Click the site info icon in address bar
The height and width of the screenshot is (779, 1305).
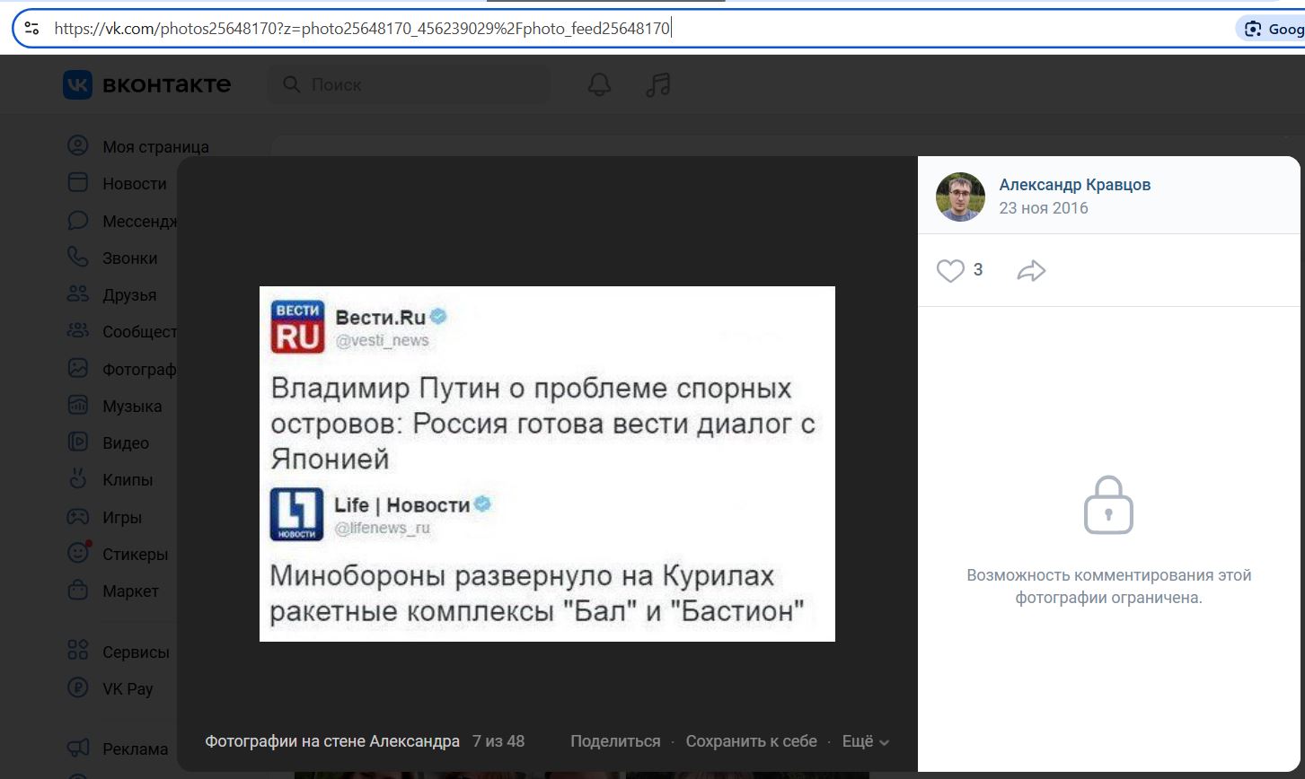pos(31,28)
